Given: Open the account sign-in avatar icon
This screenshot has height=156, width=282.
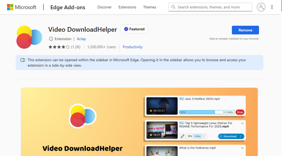Looking at the screenshot, I should pos(261,7).
